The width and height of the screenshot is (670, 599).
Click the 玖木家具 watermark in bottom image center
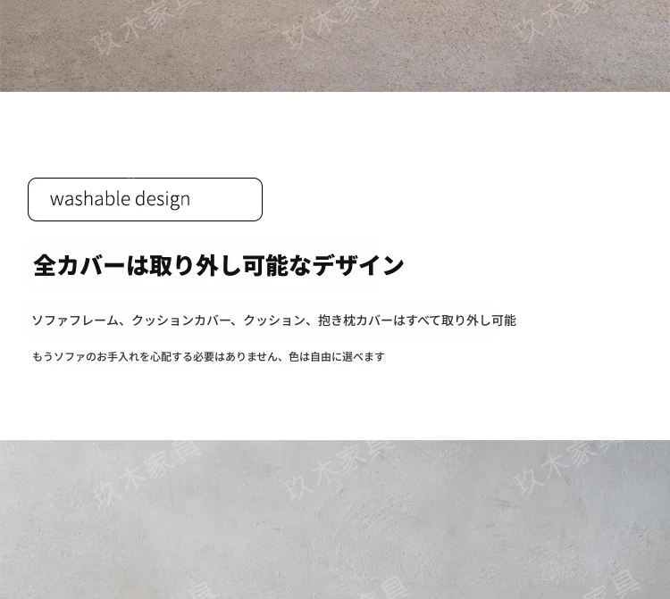(x=326, y=469)
